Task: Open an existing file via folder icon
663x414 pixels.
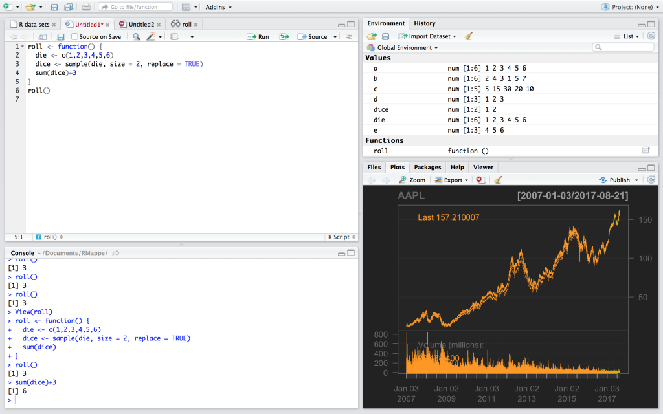Action: [30, 6]
